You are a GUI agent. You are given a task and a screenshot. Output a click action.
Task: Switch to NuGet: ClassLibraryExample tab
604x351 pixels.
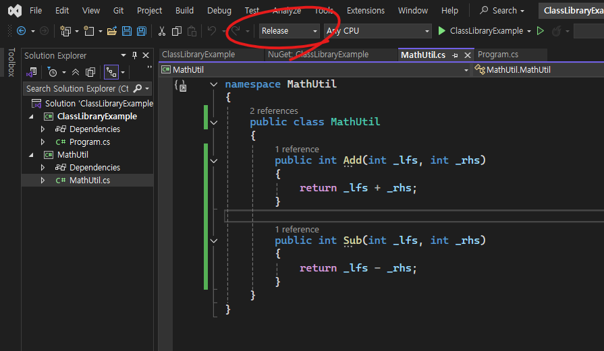[x=318, y=55]
